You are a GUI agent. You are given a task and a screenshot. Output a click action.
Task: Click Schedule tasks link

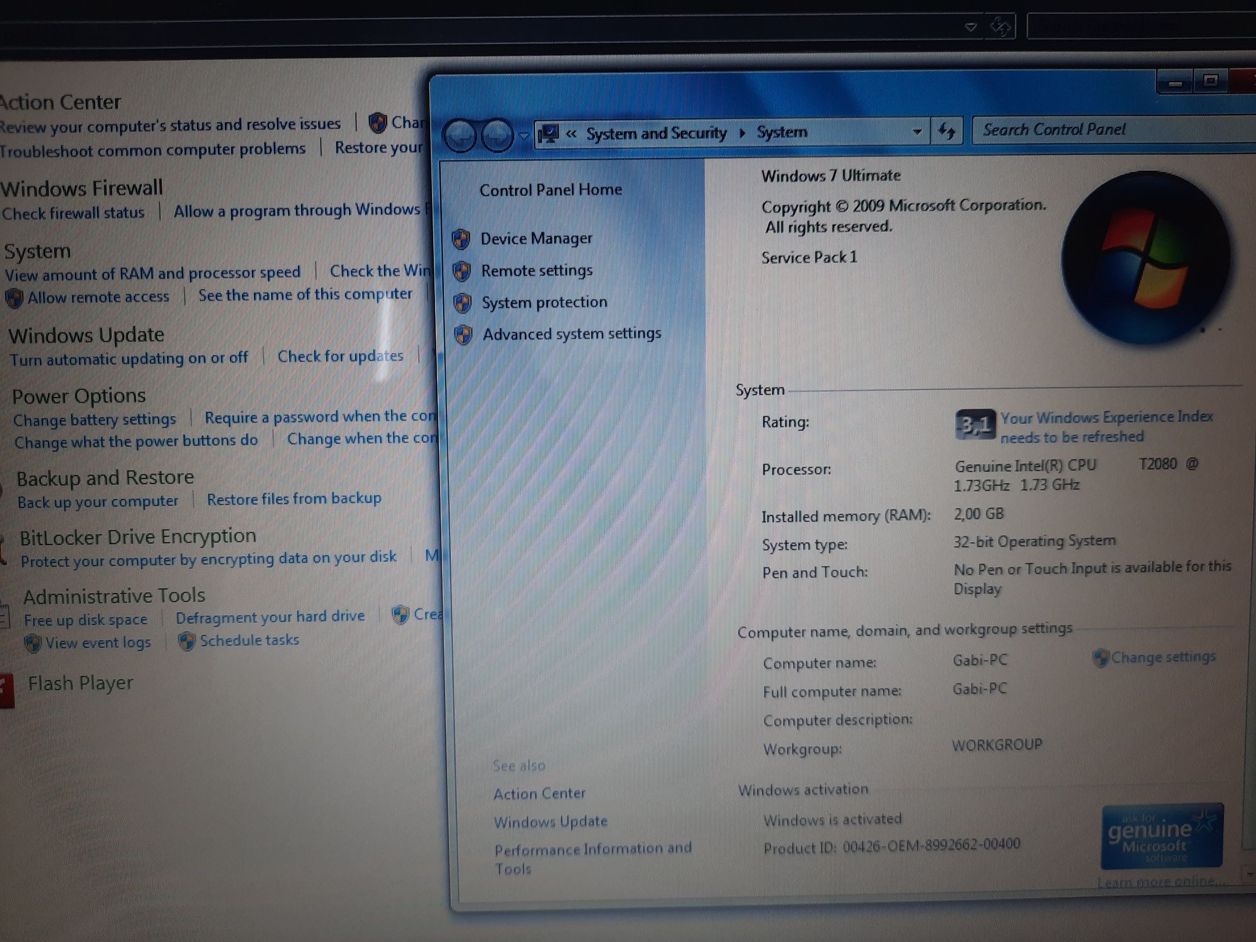pos(249,641)
